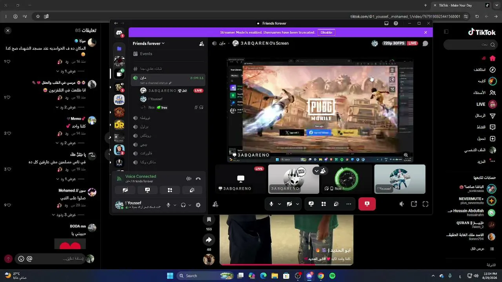Screen dimensions: 502x282
Task: Expand the Friends forever server menu
Action: (149, 43)
